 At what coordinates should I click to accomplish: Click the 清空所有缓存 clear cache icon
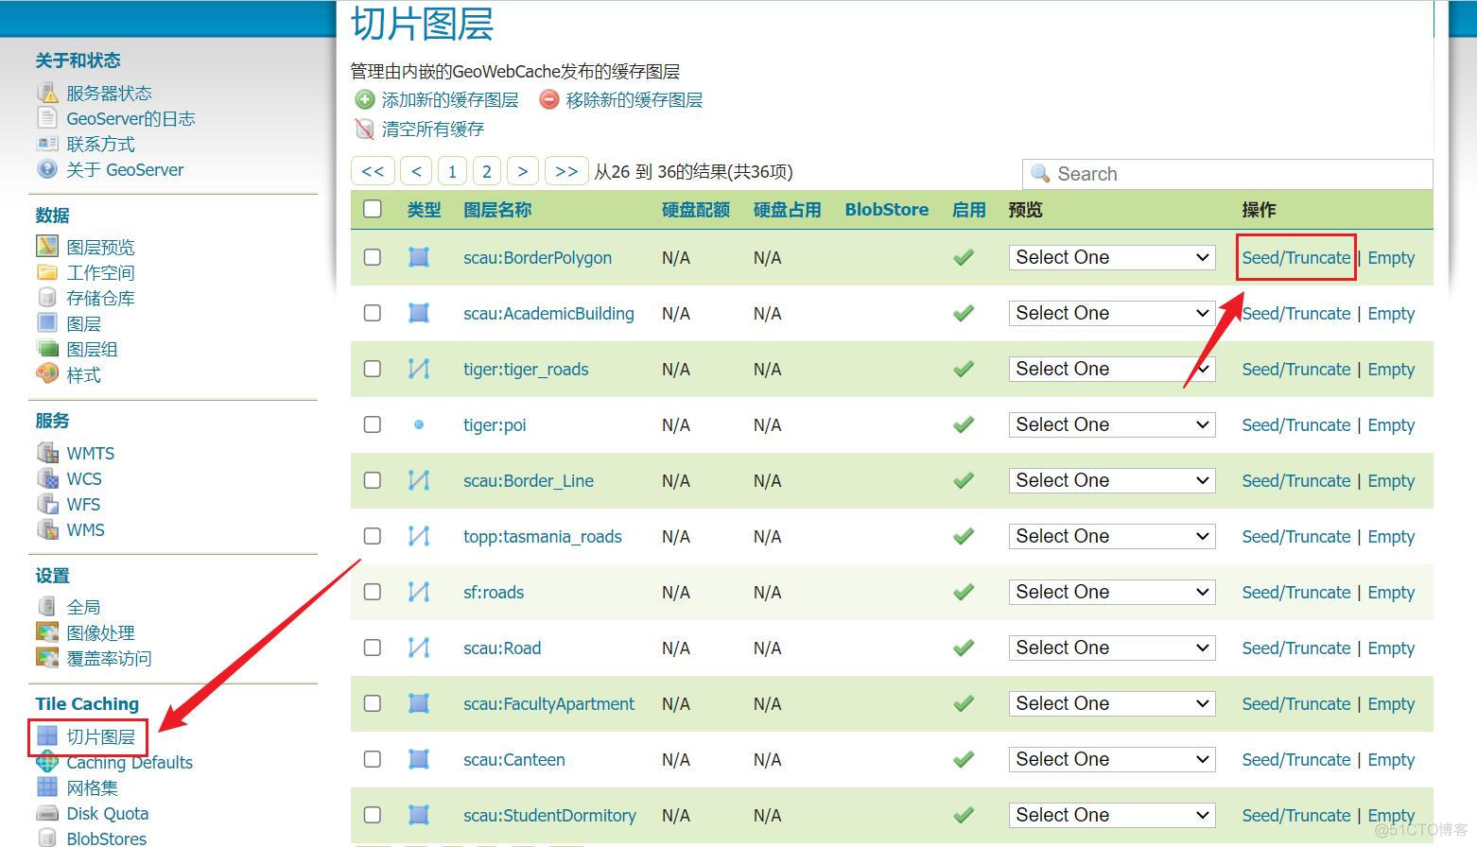coord(364,129)
